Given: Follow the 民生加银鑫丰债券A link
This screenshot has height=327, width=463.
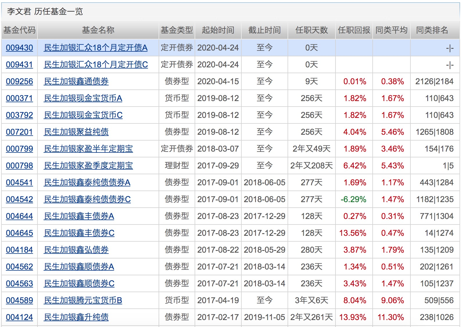Looking at the screenshot, I should tap(79, 216).
